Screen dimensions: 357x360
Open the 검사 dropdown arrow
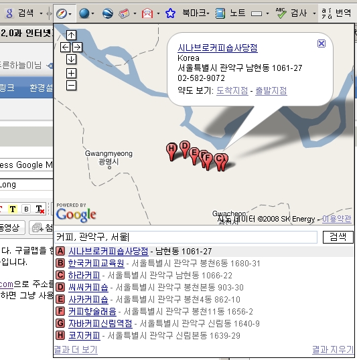pos(314,13)
